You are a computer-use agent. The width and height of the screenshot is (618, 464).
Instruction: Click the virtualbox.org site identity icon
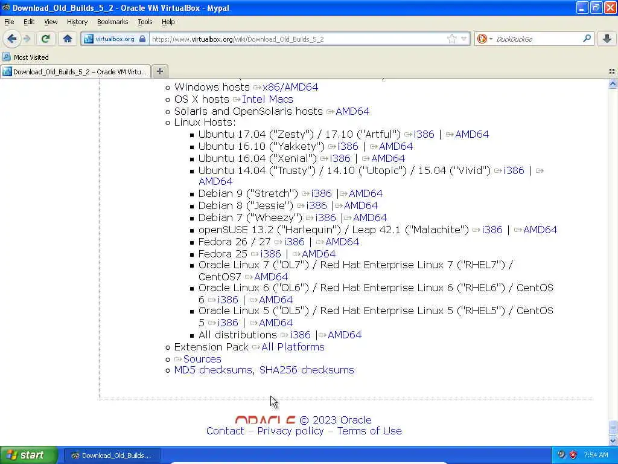[x=115, y=39]
